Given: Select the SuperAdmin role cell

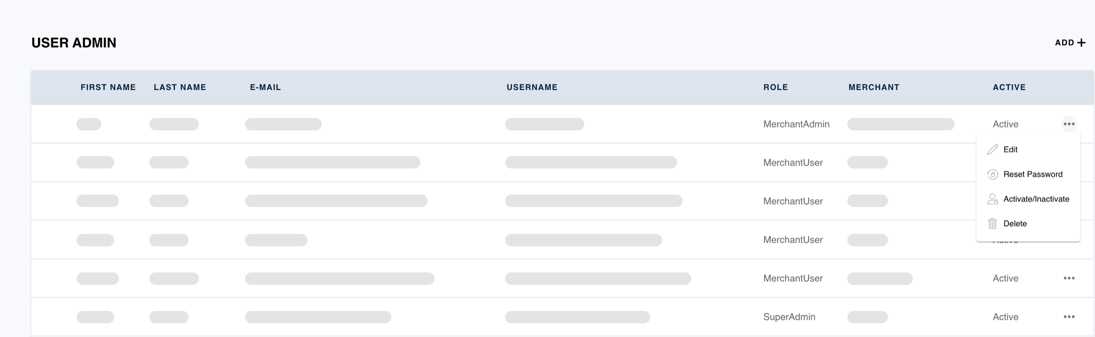Looking at the screenshot, I should [789, 317].
